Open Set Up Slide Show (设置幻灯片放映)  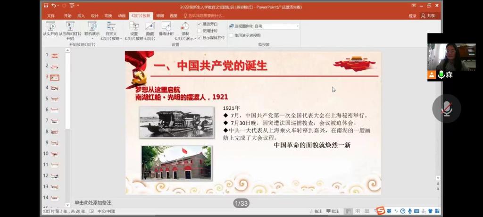[134, 29]
